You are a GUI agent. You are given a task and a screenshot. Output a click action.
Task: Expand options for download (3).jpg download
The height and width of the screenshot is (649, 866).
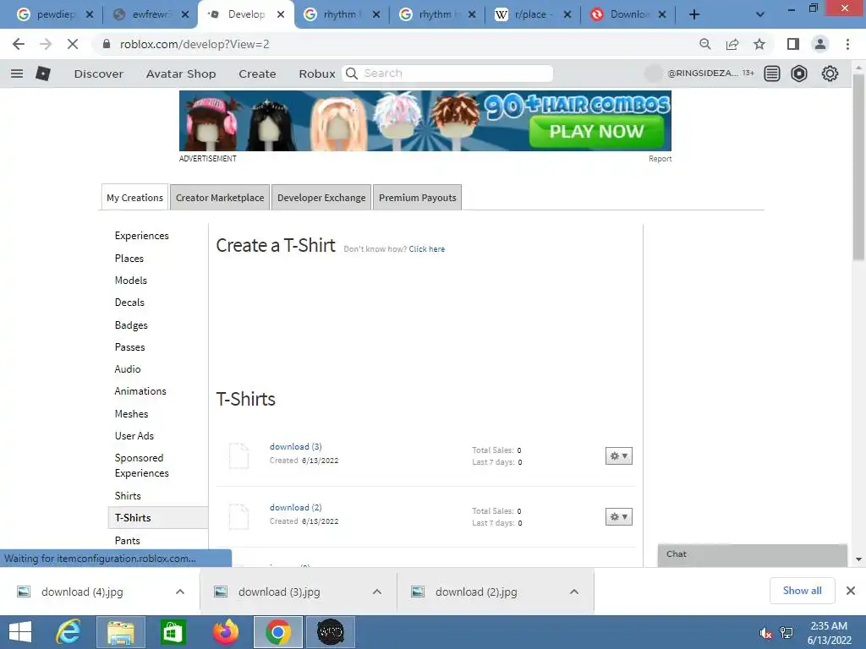click(x=377, y=592)
